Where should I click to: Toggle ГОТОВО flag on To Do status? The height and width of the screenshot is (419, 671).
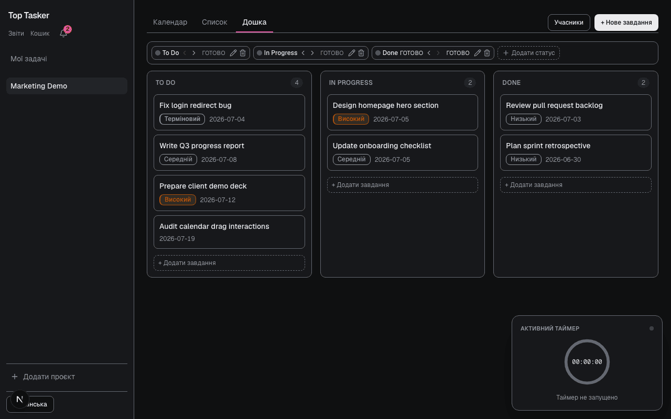pos(213,53)
